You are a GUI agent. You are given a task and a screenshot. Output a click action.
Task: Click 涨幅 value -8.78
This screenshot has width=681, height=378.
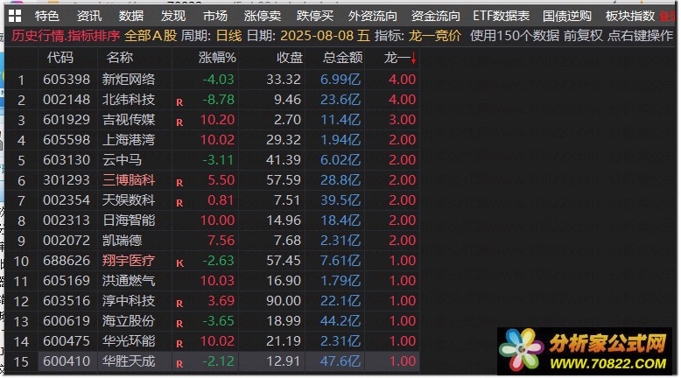(x=219, y=100)
